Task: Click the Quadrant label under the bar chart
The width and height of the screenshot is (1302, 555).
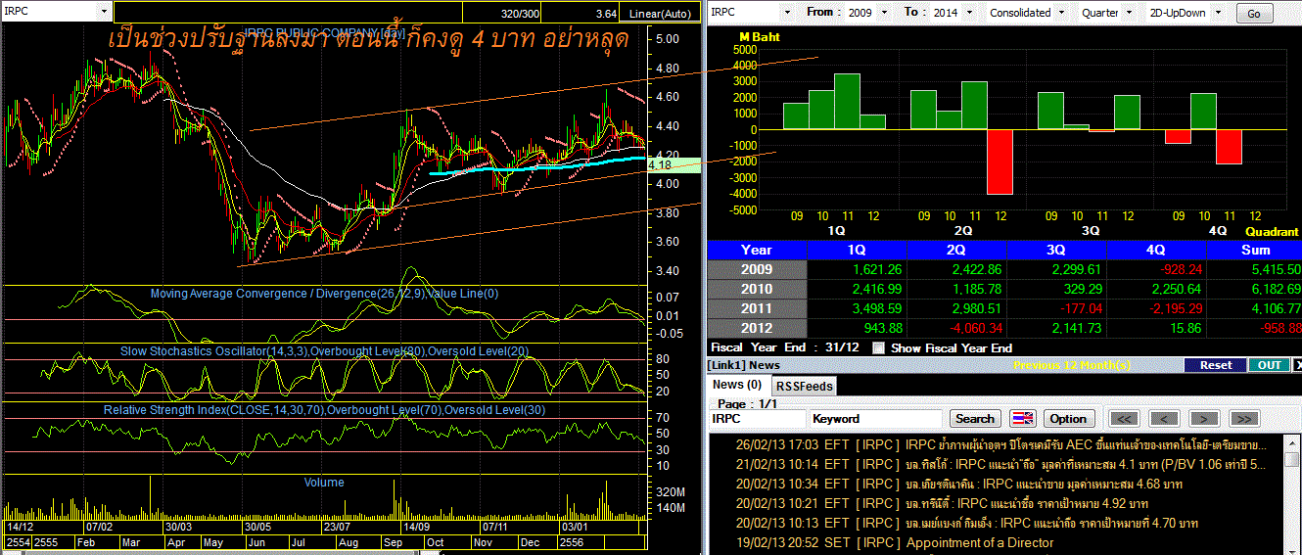Action: [x=1272, y=231]
